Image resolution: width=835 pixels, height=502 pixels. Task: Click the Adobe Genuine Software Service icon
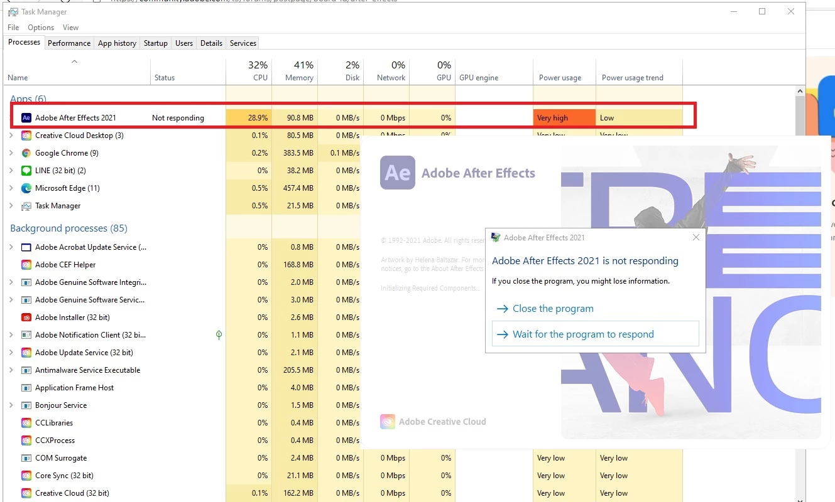26,300
